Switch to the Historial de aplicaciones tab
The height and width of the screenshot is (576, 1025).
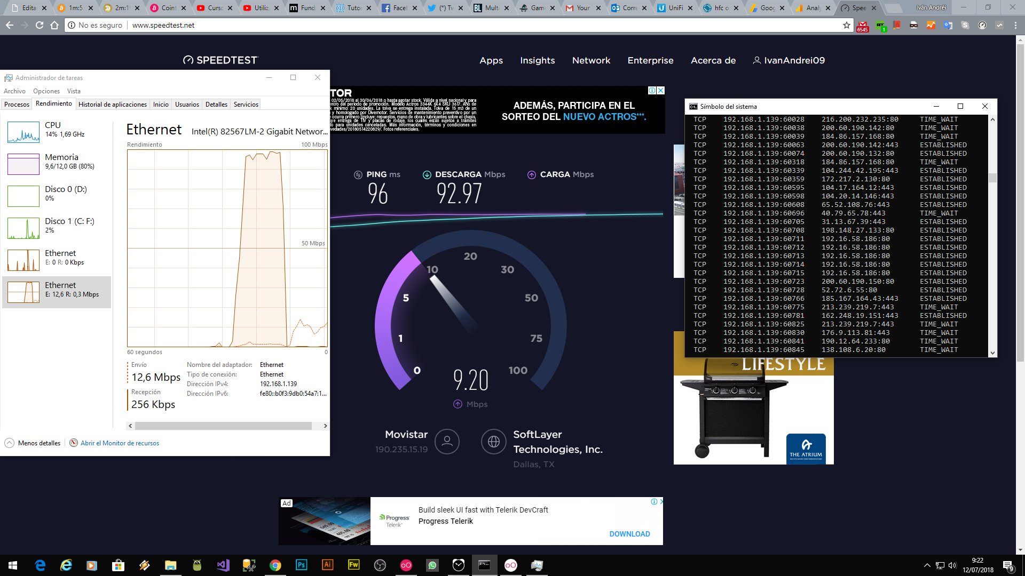tap(113, 105)
